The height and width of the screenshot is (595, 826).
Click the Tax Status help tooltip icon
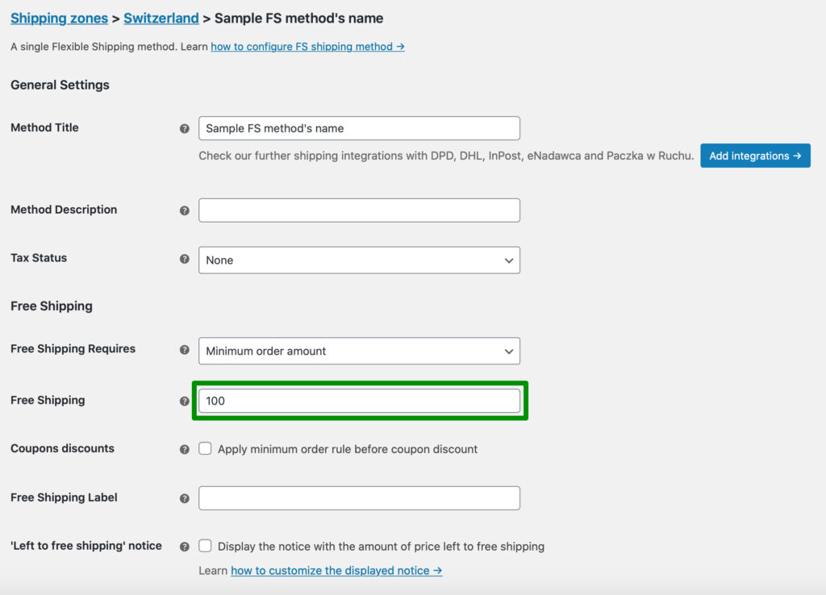pyautogui.click(x=185, y=259)
